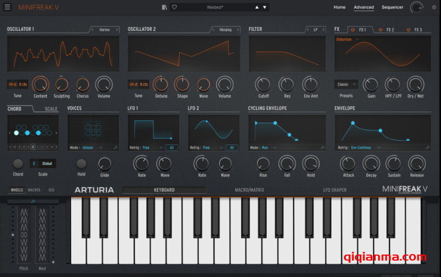441x277 pixels.
Task: Select chord interval 0 in chord strip
Action: (x=33, y=147)
